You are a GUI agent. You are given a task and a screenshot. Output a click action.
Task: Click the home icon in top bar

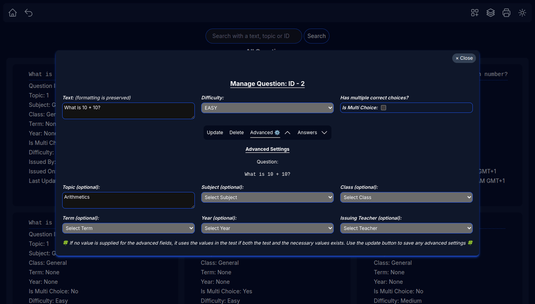13,13
